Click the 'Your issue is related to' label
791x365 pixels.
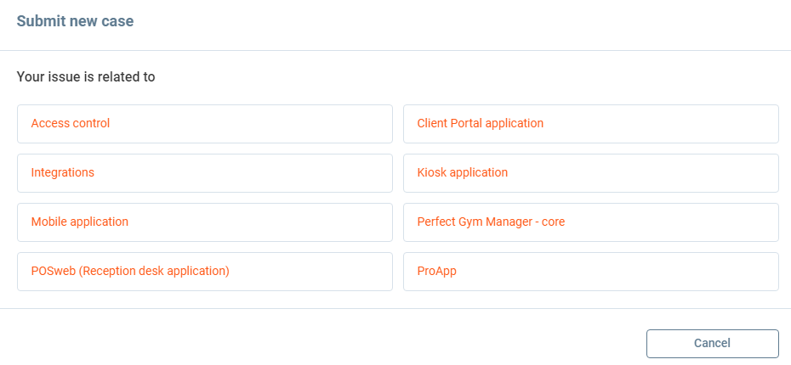tap(86, 77)
